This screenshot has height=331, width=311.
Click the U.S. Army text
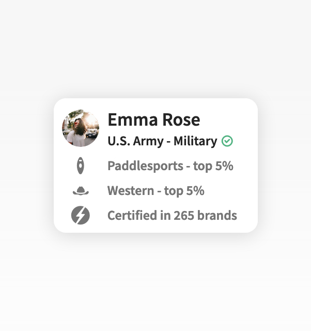tap(135, 141)
